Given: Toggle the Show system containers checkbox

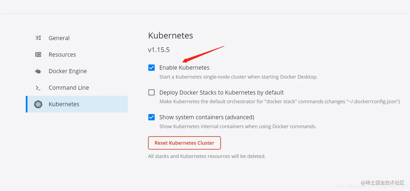Looking at the screenshot, I should tap(152, 117).
